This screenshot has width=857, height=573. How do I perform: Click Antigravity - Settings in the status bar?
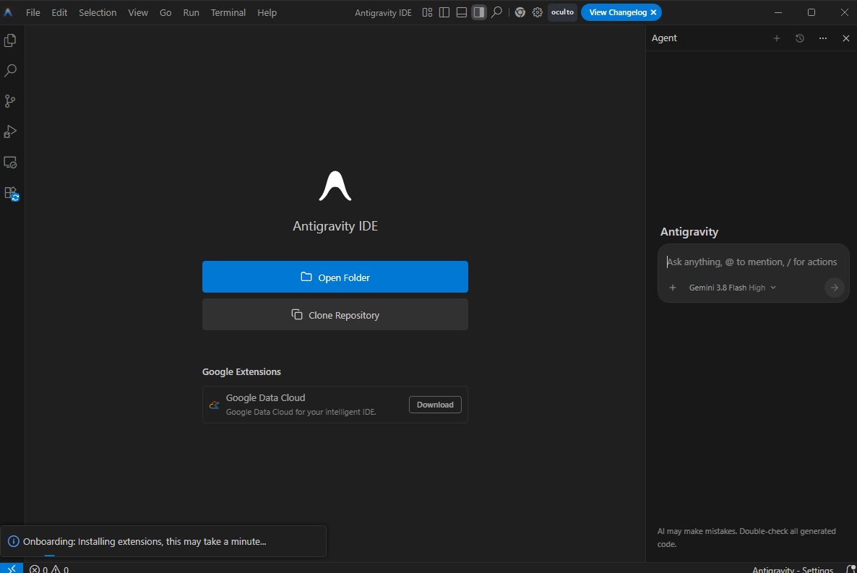[x=793, y=569]
